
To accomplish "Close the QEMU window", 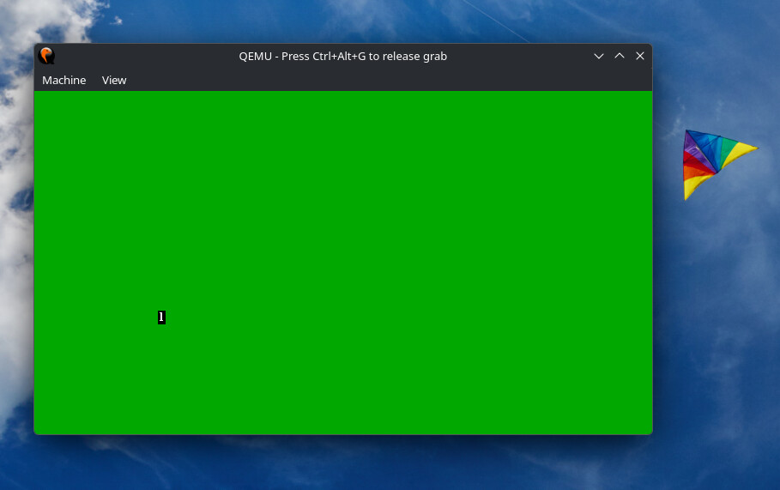I will (640, 57).
